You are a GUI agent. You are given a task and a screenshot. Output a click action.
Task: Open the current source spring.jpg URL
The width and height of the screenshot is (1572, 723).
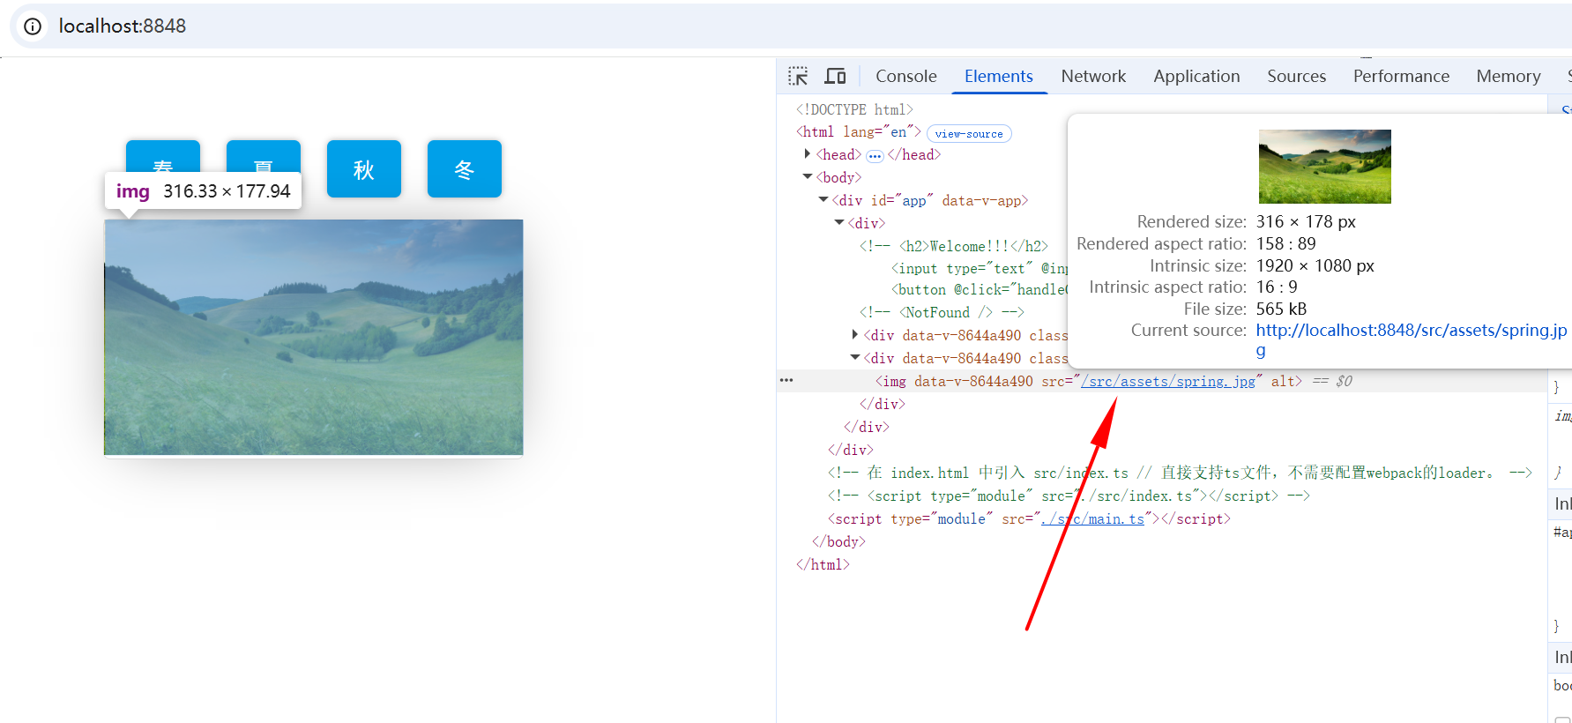(x=1411, y=339)
